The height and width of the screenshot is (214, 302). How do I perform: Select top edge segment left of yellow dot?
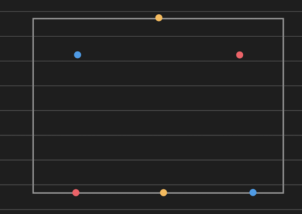[94, 19]
